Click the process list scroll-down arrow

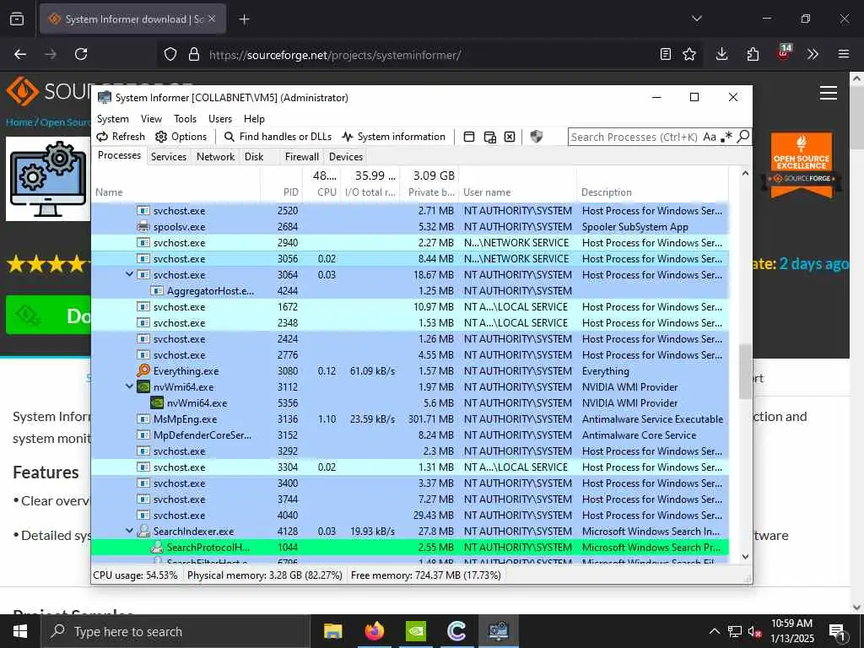pos(745,557)
